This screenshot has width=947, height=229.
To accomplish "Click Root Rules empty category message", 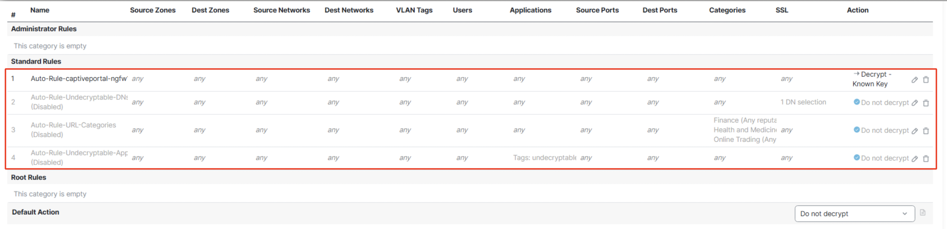I will [50, 194].
